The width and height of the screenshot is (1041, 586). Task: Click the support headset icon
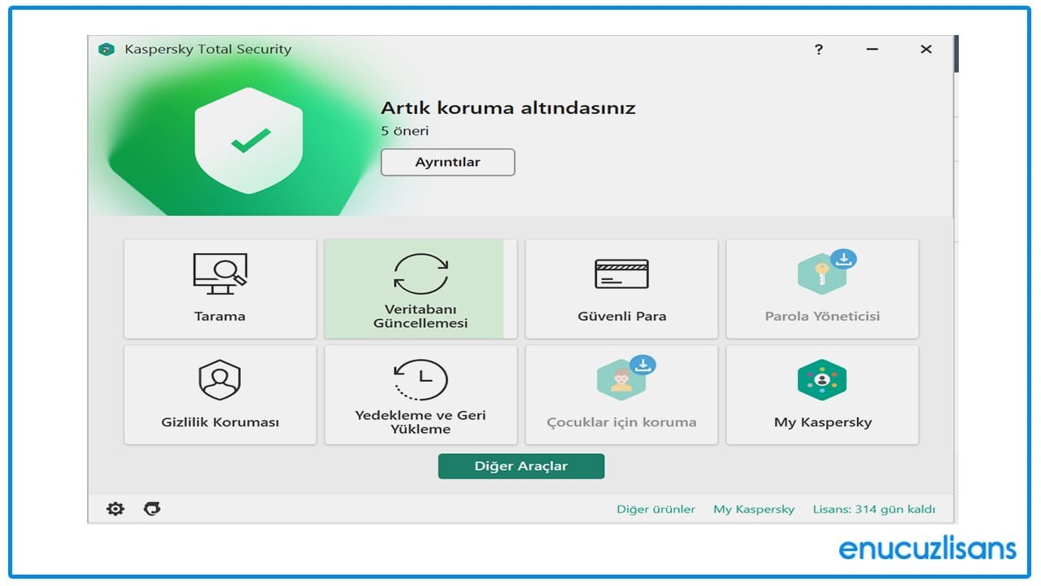(152, 509)
